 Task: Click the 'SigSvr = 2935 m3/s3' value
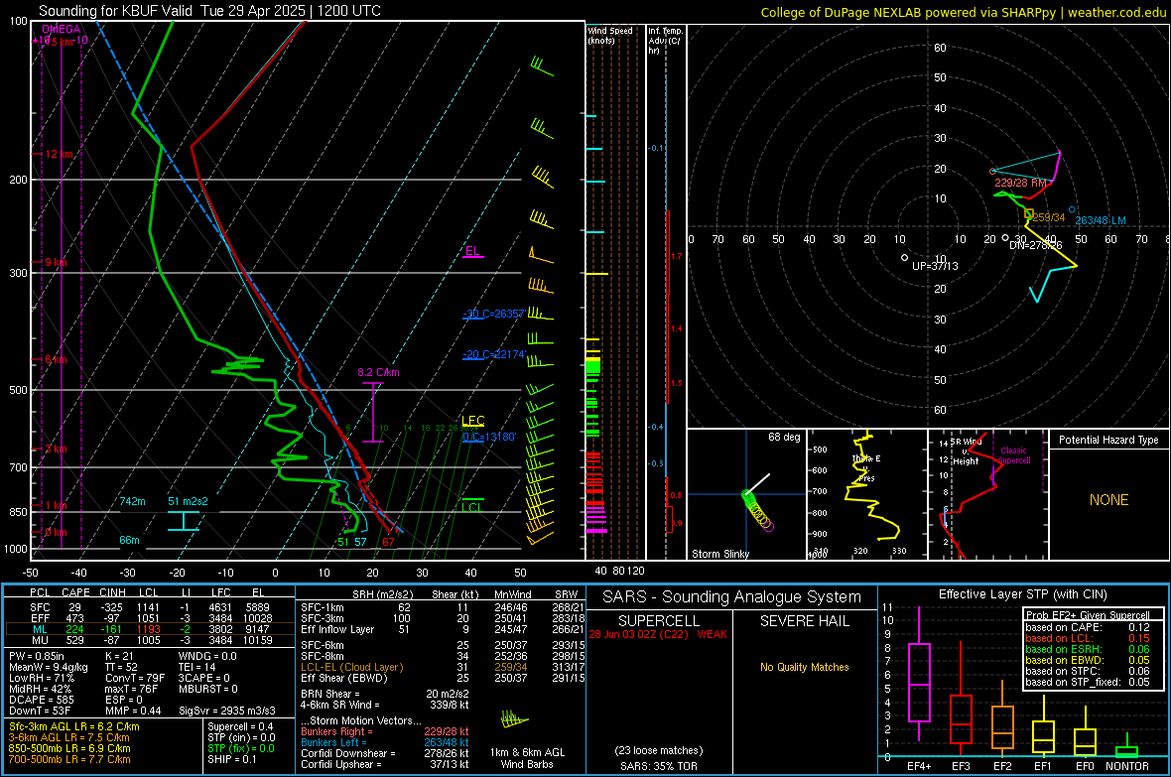click(227, 711)
